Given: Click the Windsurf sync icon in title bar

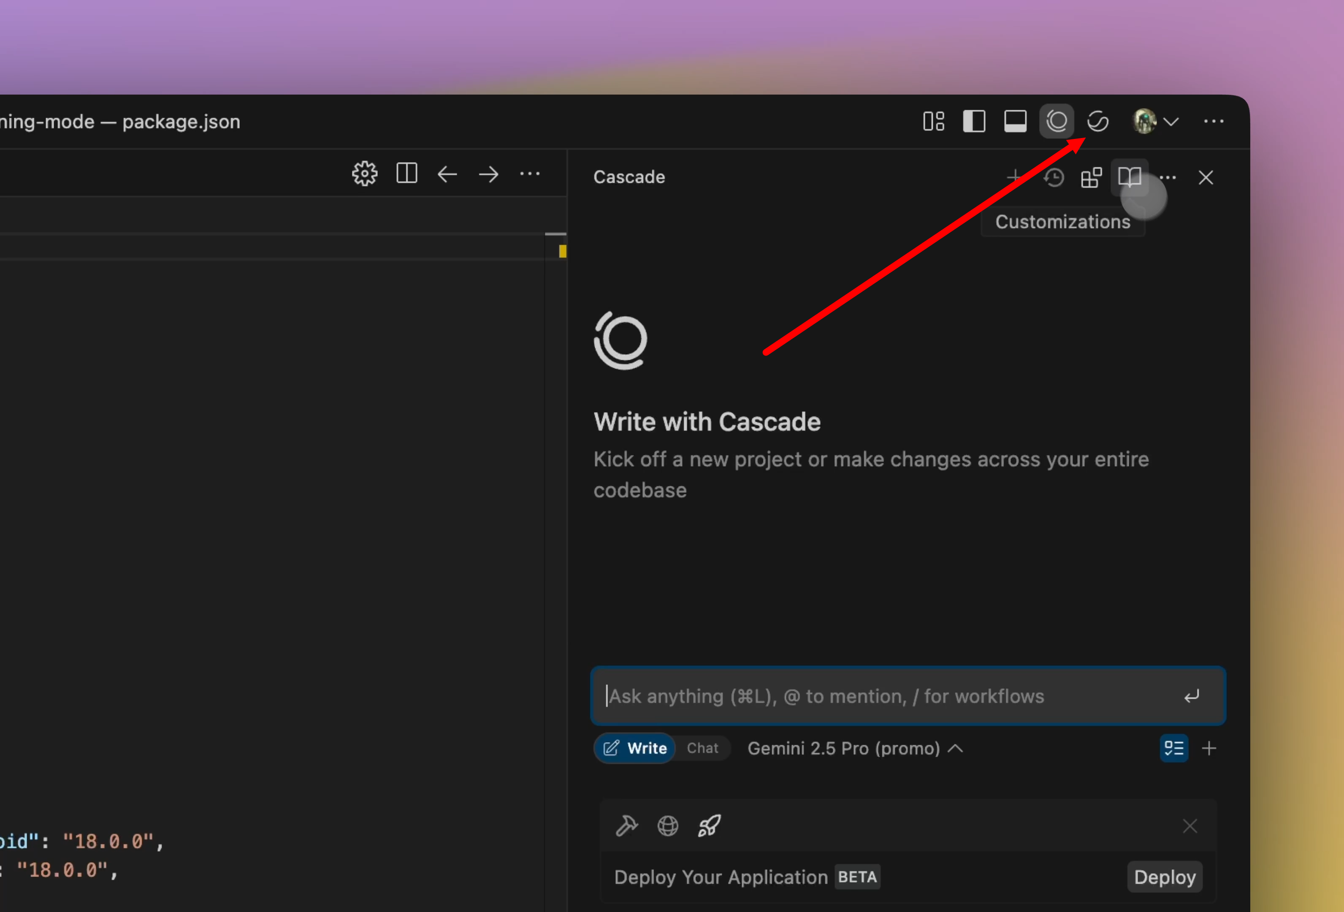Looking at the screenshot, I should (x=1097, y=122).
